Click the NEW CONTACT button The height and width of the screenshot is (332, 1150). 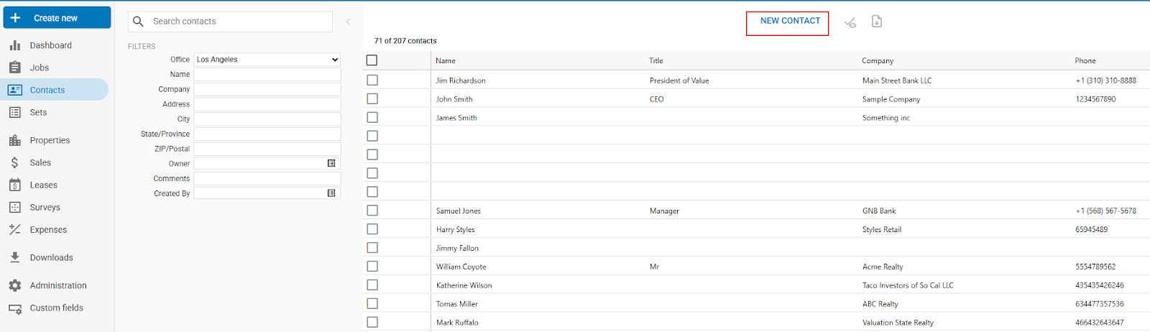click(790, 21)
